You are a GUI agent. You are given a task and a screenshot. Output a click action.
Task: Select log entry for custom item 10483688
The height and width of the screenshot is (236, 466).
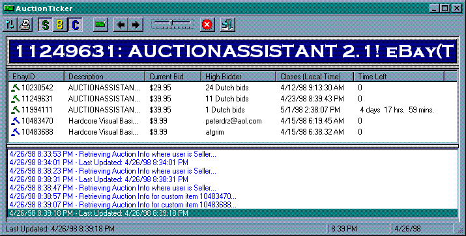click(x=123, y=205)
